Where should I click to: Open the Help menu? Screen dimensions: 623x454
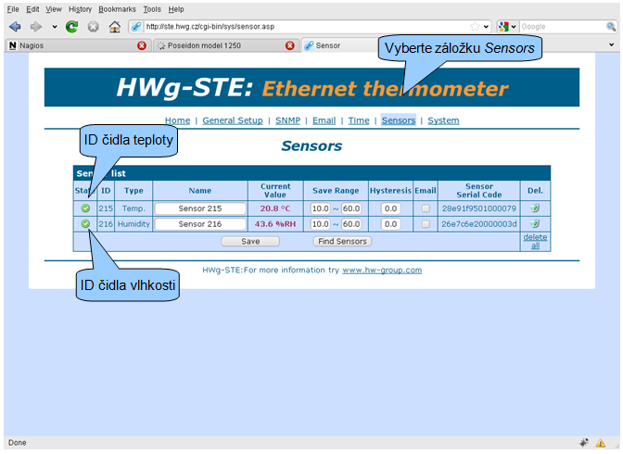click(176, 9)
